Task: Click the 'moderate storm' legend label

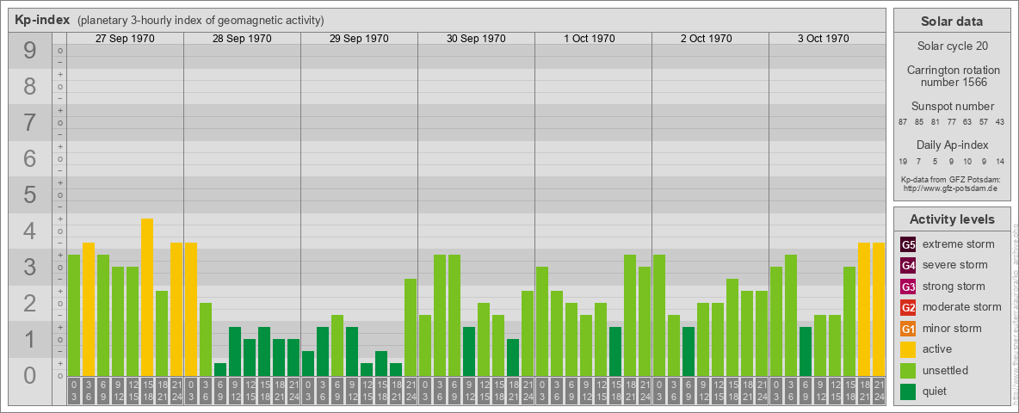Action: pyautogui.click(x=962, y=307)
